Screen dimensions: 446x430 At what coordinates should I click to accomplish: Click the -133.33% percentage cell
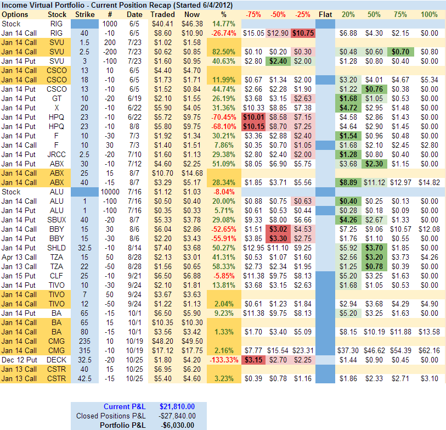224,360
